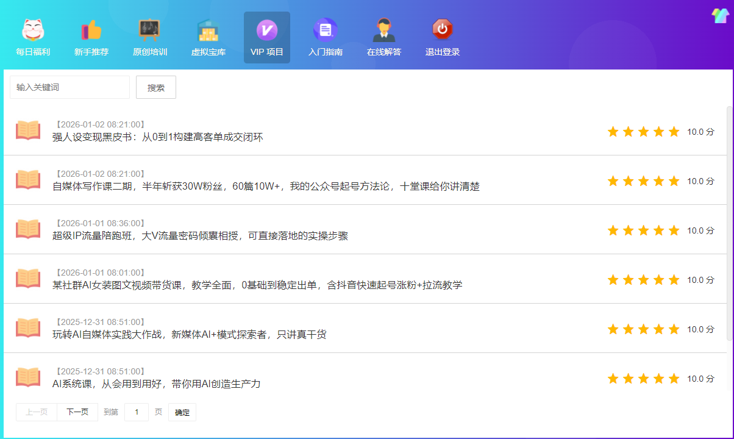This screenshot has width=734, height=439.
Task: Open the 自媒体写作课二期 course link
Action: tap(266, 187)
